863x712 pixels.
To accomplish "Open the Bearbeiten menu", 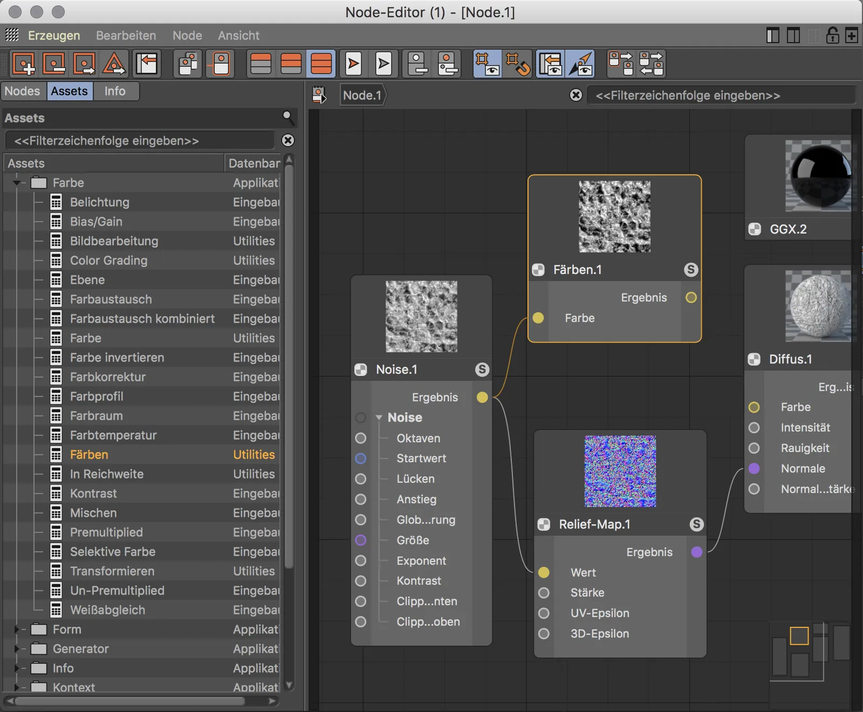I will [x=126, y=36].
